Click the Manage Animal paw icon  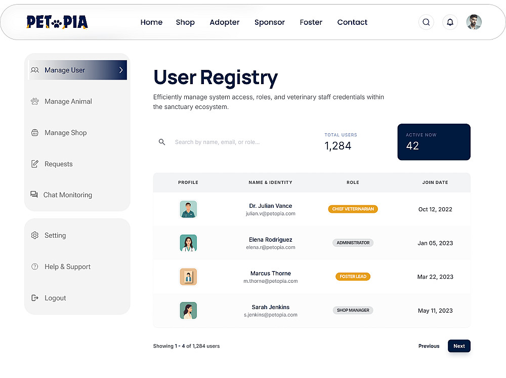[x=35, y=101]
